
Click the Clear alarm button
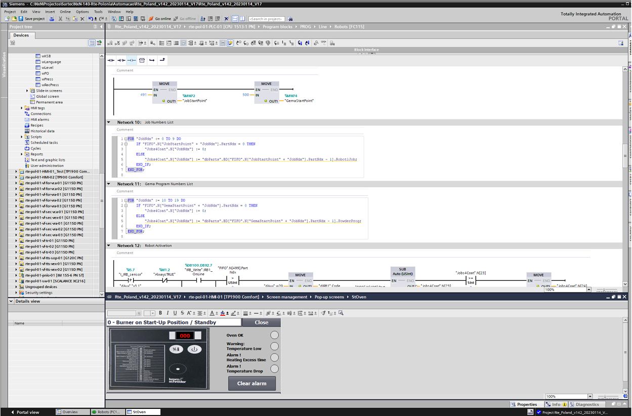[x=251, y=384]
